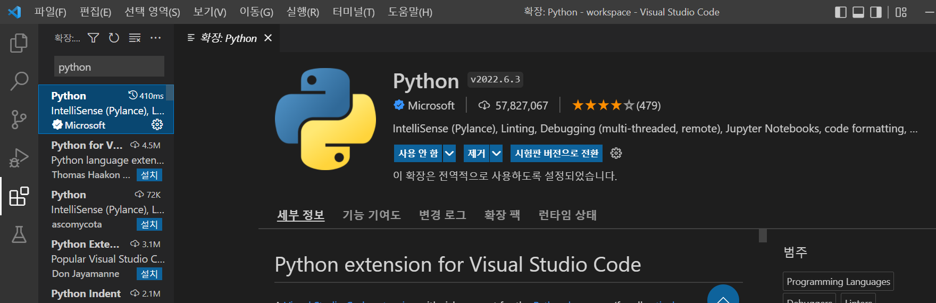Open the 도움말(H) menu
This screenshot has height=303, width=936.
[x=410, y=12]
